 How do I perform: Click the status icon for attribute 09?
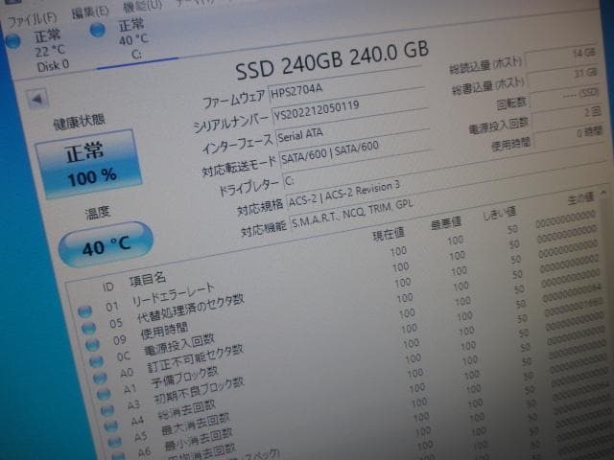[92, 345]
